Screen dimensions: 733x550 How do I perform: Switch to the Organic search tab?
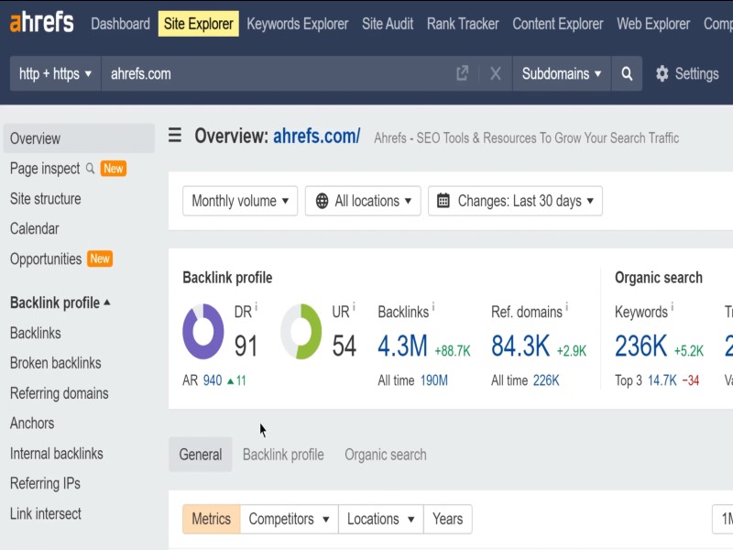coord(386,455)
